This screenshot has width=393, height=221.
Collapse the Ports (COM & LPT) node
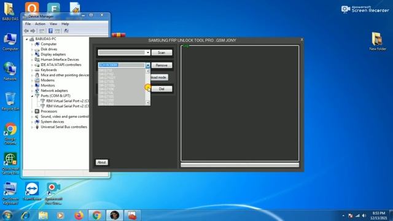click(32, 96)
